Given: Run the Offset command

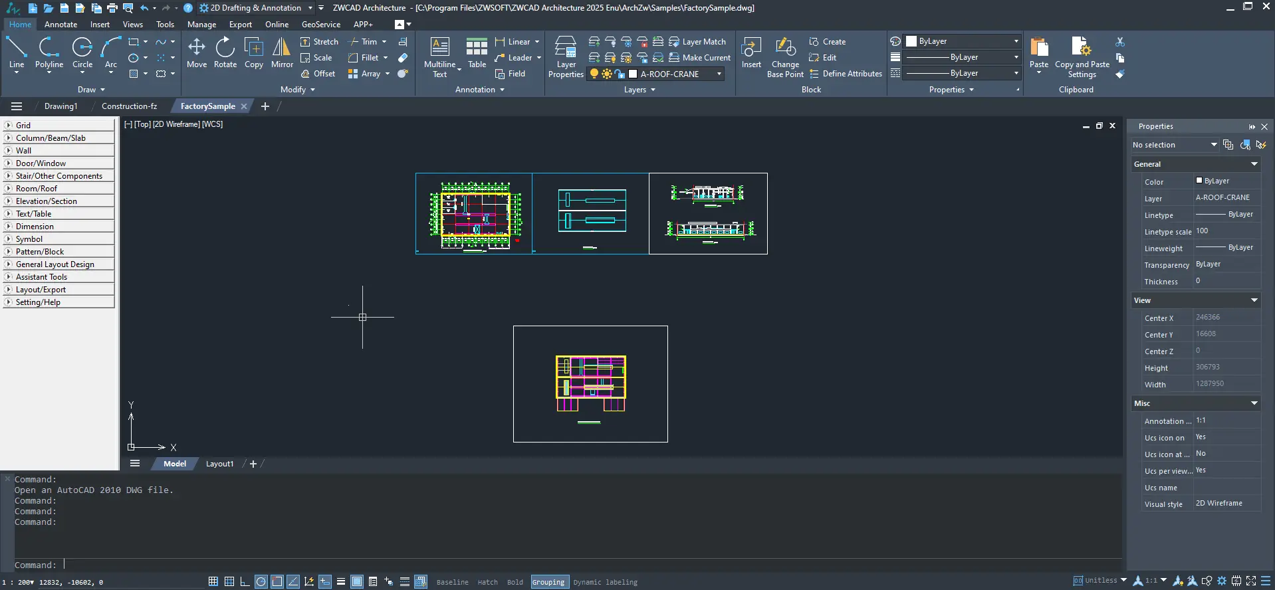Looking at the screenshot, I should (318, 74).
